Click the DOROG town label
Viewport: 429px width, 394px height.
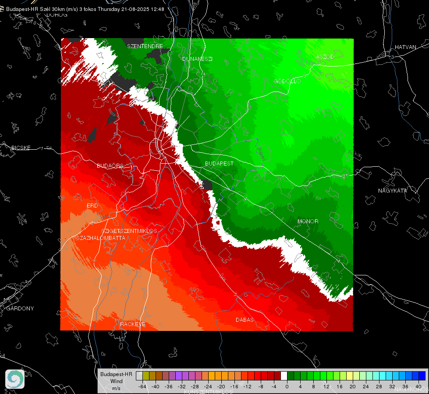tap(57, 15)
